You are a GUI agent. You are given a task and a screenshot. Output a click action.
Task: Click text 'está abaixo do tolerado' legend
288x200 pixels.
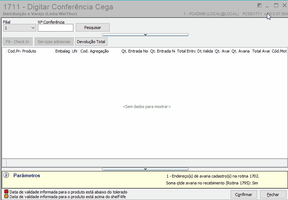(105, 192)
